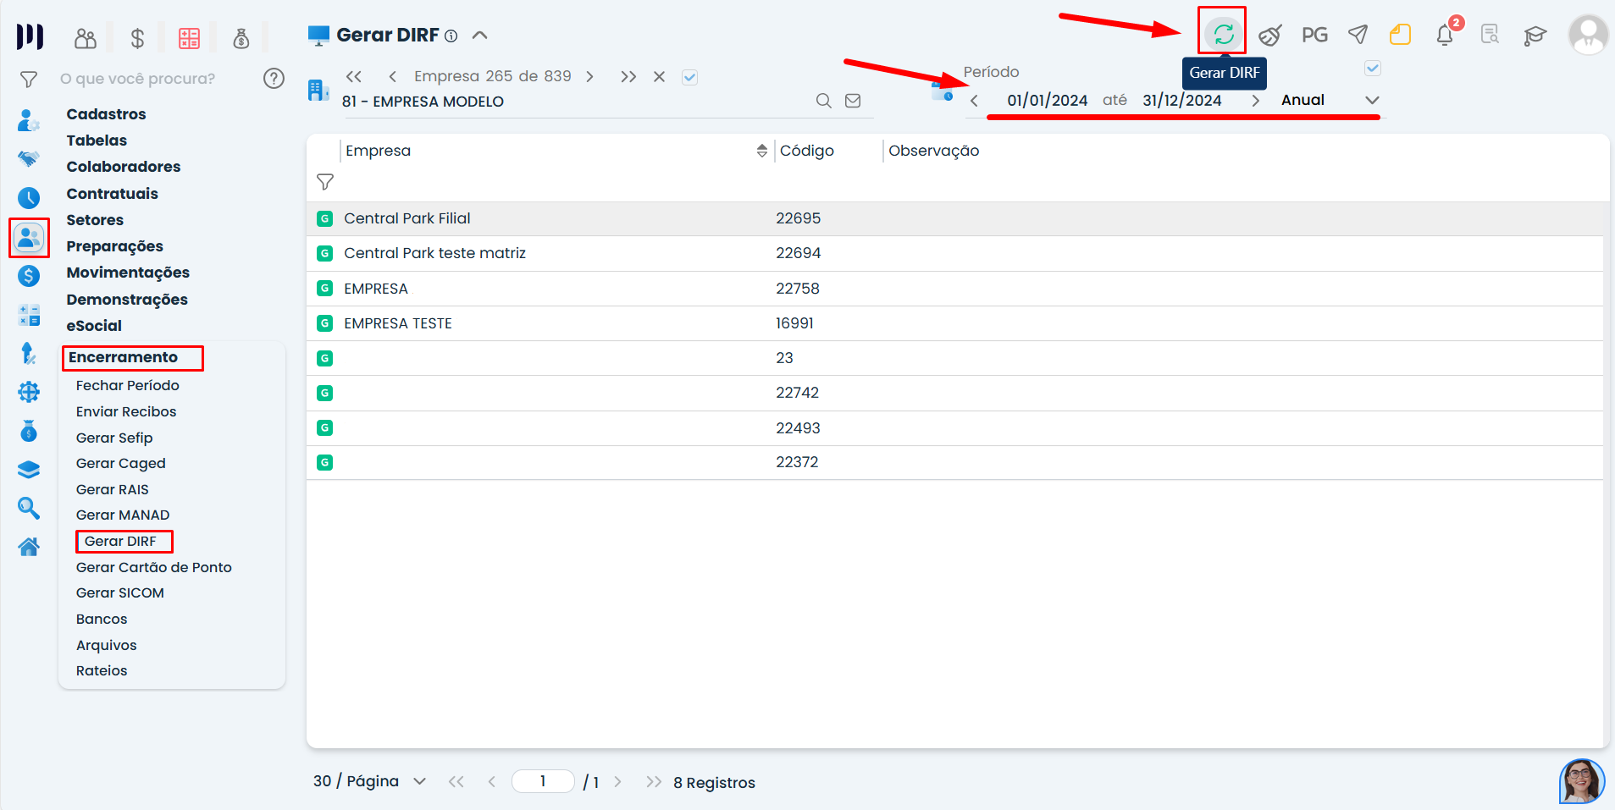Viewport: 1615px width, 810px height.
Task: Select Gerar DIRF in Encerramento submenu
Action: [120, 541]
